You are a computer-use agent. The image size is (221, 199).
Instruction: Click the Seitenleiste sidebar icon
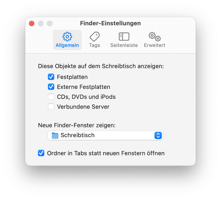tap(124, 37)
